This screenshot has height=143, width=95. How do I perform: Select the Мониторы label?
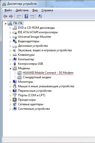click(25, 82)
